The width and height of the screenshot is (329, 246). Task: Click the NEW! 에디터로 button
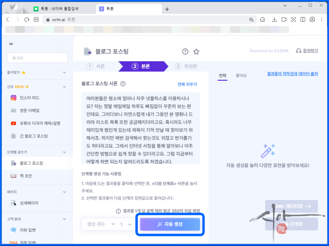click(x=292, y=206)
